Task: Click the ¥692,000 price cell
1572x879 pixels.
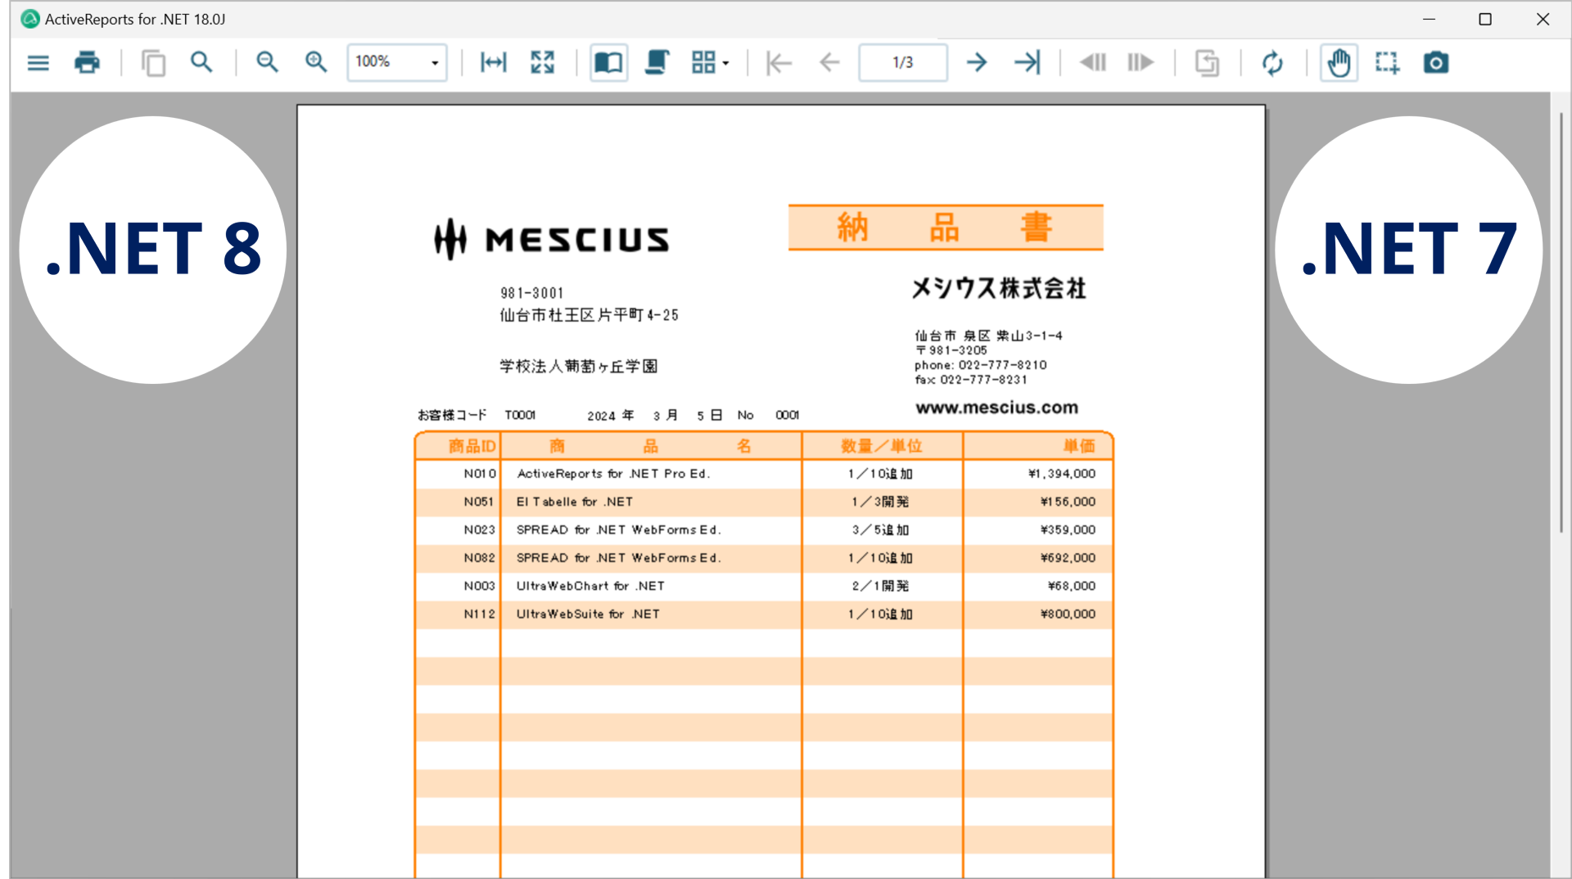Action: [1068, 558]
